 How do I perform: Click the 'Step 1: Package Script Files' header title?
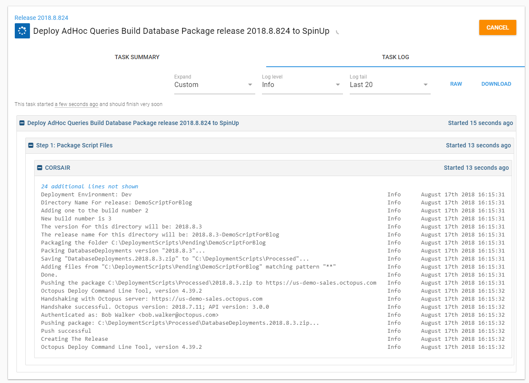(x=74, y=145)
